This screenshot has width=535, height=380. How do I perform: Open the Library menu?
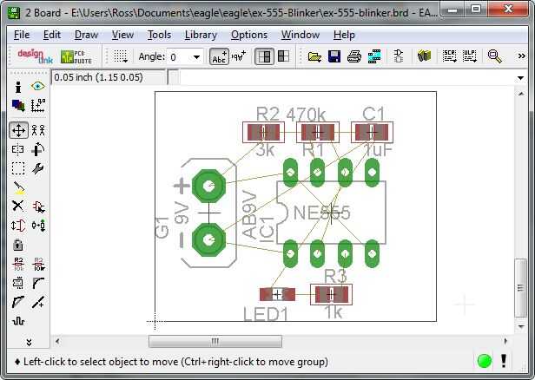coord(201,35)
